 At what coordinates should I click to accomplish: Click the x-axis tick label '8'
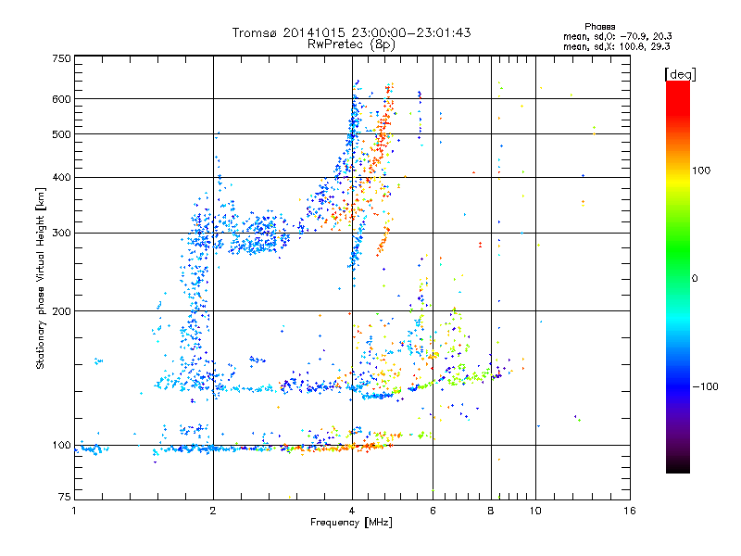tap(491, 511)
